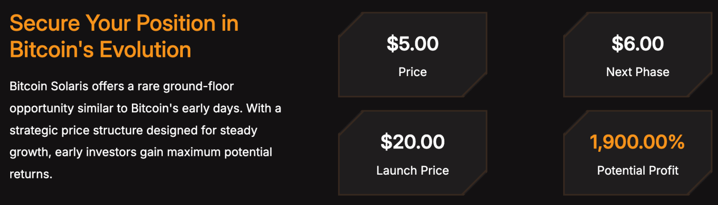Select the "Potential Profit" label
The width and height of the screenshot is (718, 205).
pos(638,170)
